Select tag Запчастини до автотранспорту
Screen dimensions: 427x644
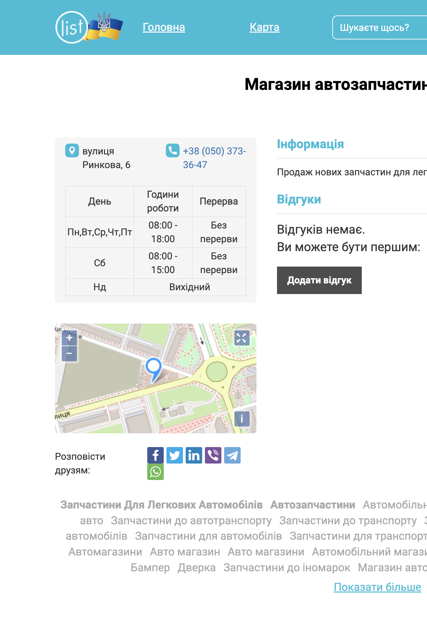click(x=191, y=520)
